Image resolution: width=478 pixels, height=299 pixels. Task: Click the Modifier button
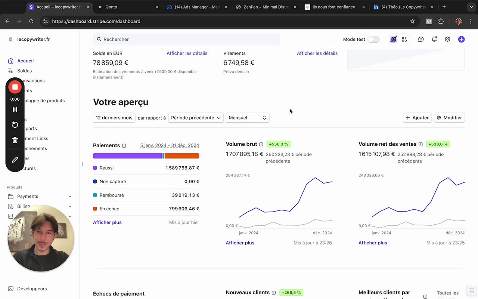[x=450, y=118]
